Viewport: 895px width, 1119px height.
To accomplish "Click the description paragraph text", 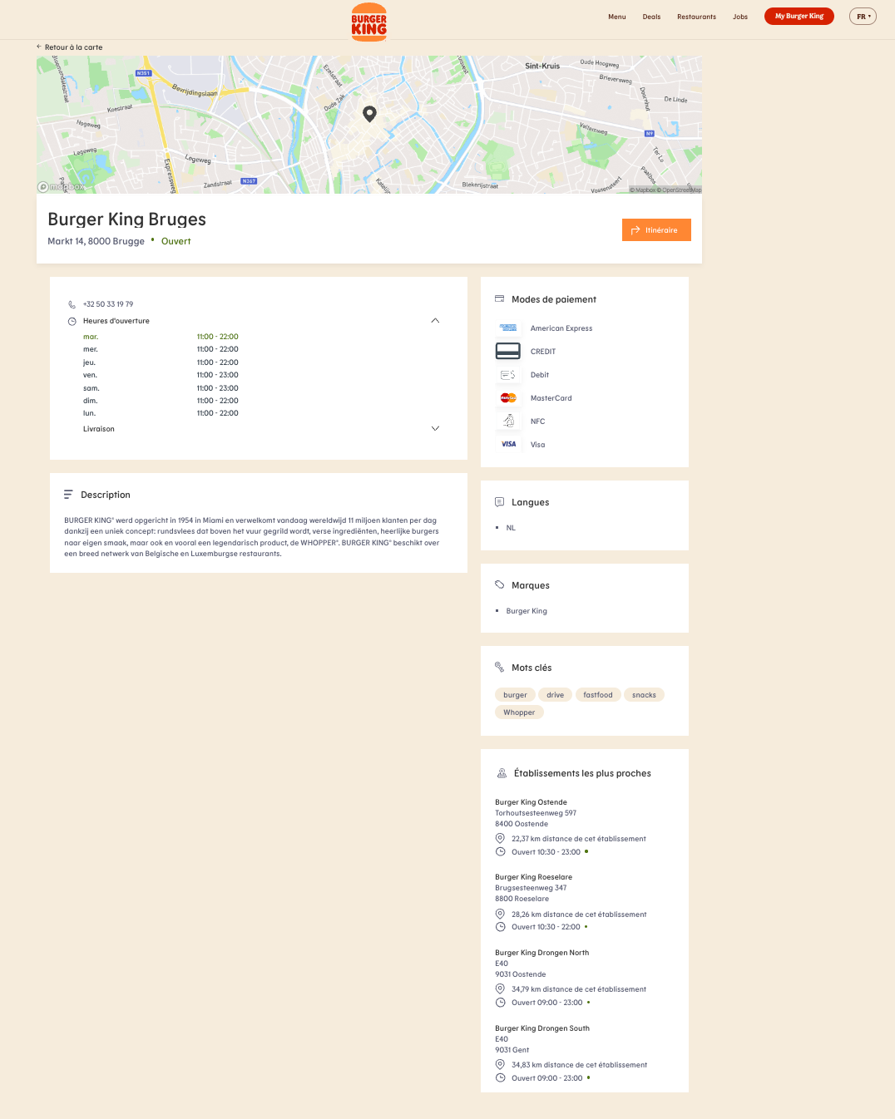I will 252,537.
